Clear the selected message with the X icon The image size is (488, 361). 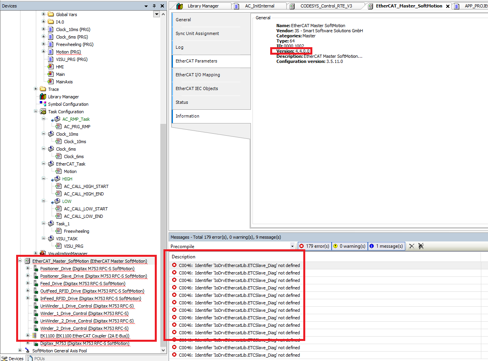411,246
